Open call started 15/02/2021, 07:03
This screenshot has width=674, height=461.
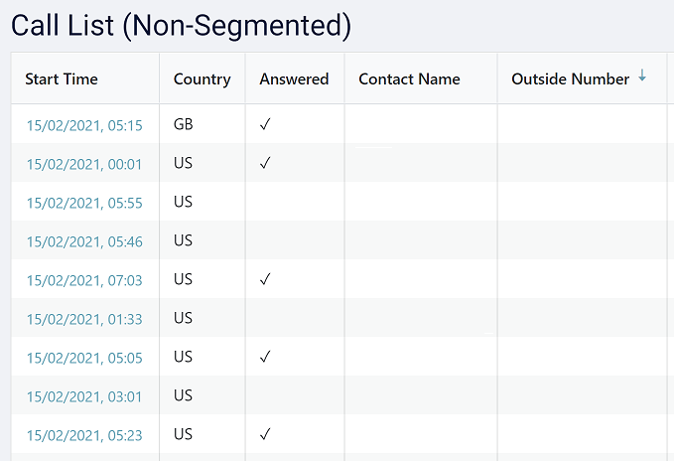(x=84, y=280)
